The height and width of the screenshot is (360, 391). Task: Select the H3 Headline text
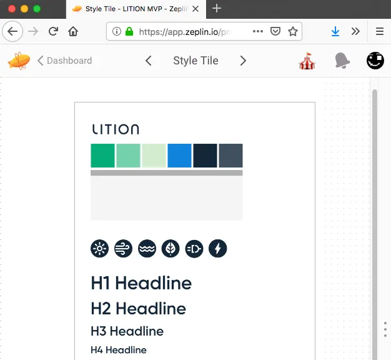point(127,331)
